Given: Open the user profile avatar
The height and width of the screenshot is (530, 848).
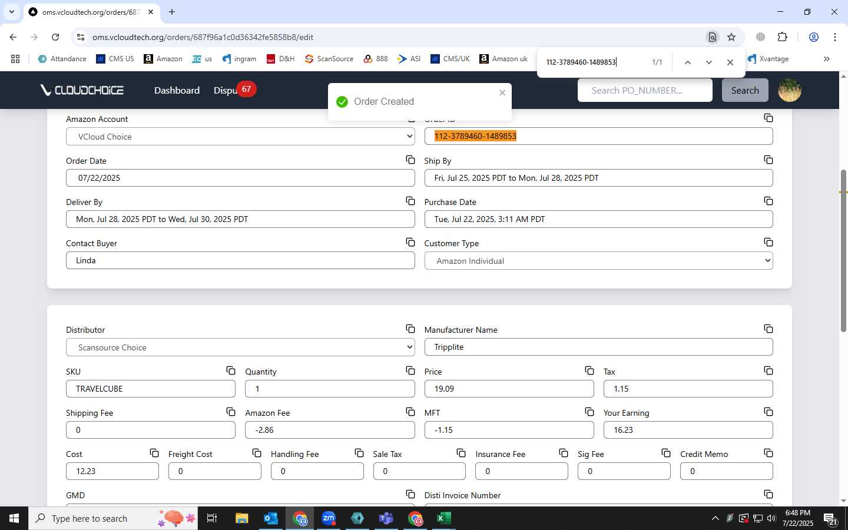Looking at the screenshot, I should [x=790, y=90].
